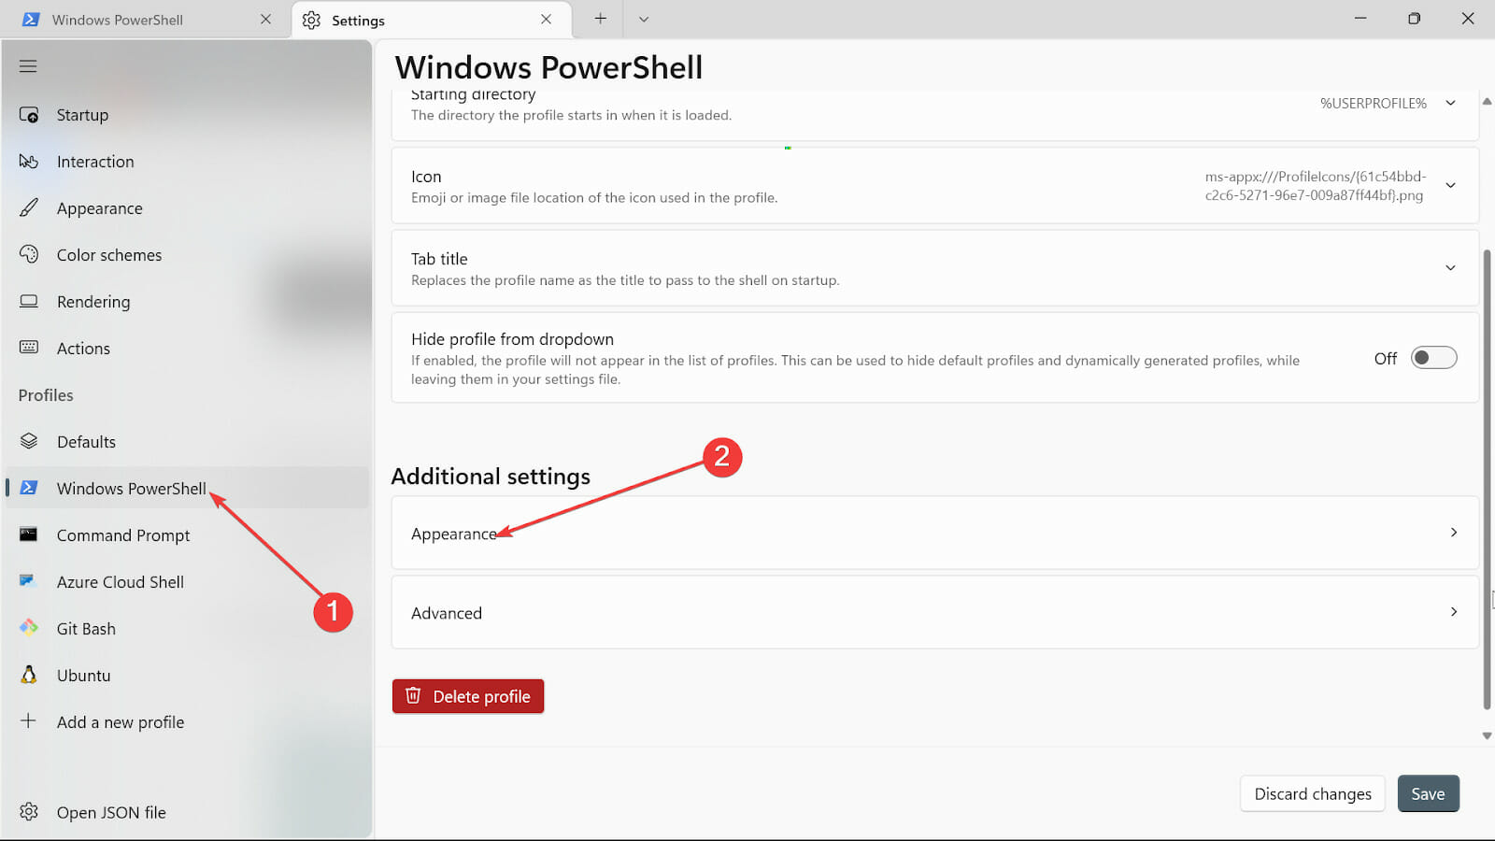This screenshot has height=841, width=1495.
Task: Click Discard changes button
Action: tap(1313, 793)
